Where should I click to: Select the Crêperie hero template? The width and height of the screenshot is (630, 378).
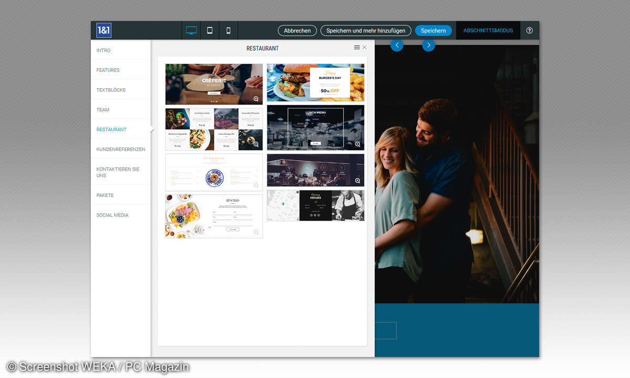214,84
